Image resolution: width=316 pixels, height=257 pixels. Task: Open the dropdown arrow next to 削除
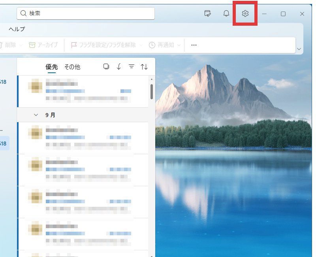21,45
